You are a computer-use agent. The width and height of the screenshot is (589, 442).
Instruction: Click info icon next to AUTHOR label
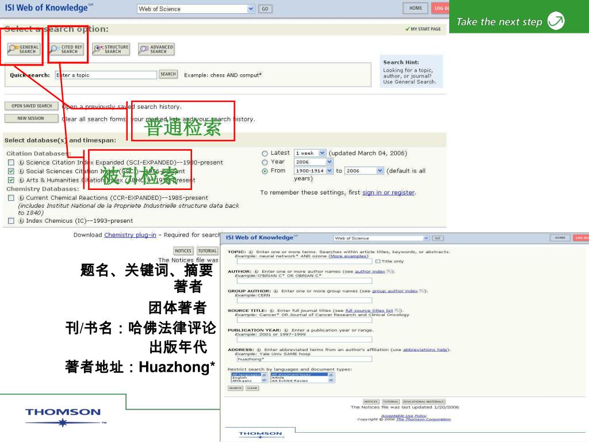[256, 272]
